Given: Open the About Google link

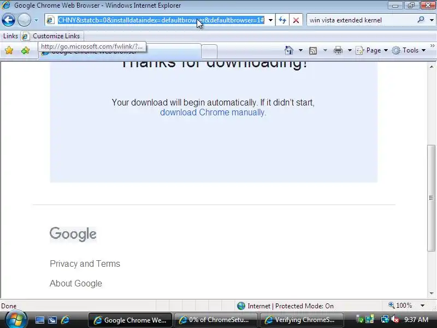Looking at the screenshot, I should 76,283.
